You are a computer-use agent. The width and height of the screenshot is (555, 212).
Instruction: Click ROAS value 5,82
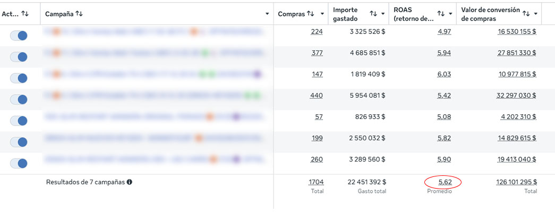tap(444, 138)
